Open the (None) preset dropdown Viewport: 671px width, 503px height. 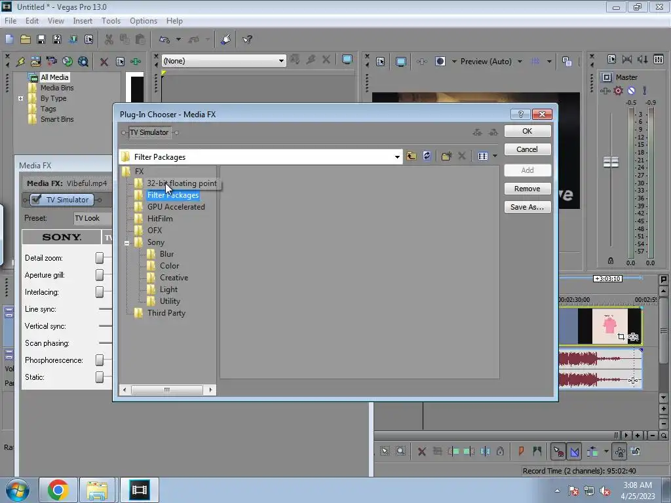point(281,61)
